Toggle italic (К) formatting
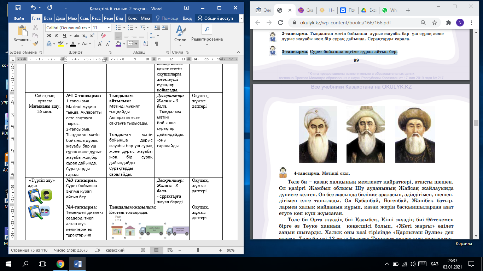The height and width of the screenshot is (271, 483). pyautogui.click(x=57, y=35)
